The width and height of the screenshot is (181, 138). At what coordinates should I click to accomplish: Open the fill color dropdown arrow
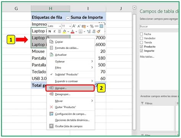click(x=68, y=32)
